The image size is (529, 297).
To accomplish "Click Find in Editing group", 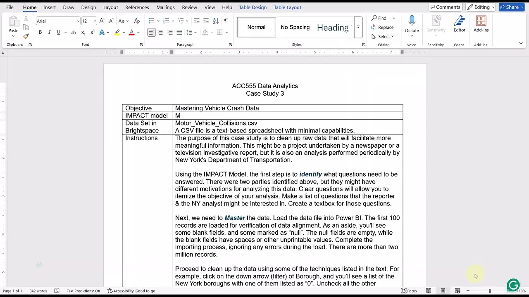I will (x=379, y=18).
